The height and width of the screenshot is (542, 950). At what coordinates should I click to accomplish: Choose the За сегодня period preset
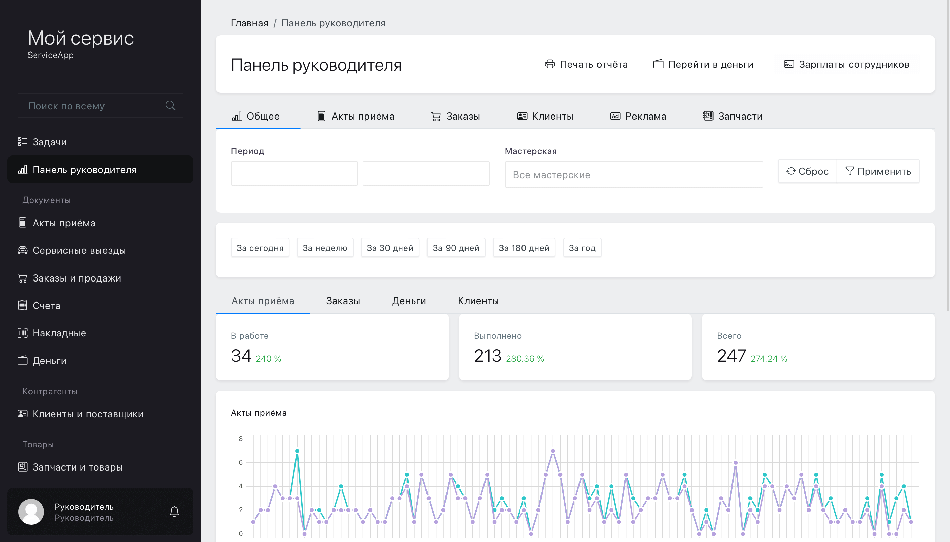[x=260, y=248]
